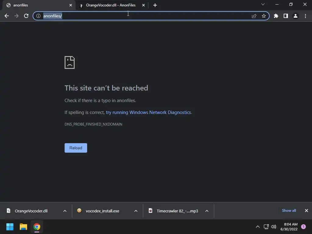The image size is (312, 234).
Task: Toggle the side panel icon
Action: tap(286, 16)
